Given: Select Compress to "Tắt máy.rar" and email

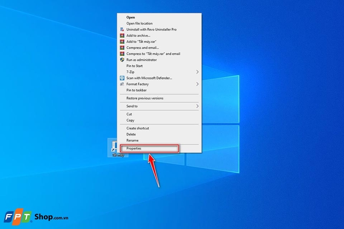Looking at the screenshot, I should [x=159, y=54].
